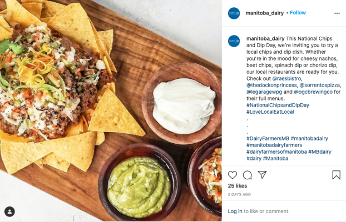Click Log in to comment
The height and width of the screenshot is (222, 346).
click(235, 211)
